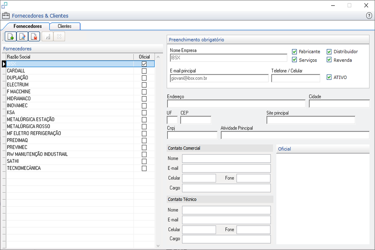Uncheck the Distribuidor checkbox
The image size is (375, 250).
click(x=329, y=52)
